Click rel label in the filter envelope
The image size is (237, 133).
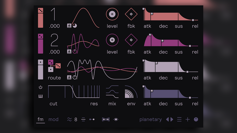(x=195, y=104)
